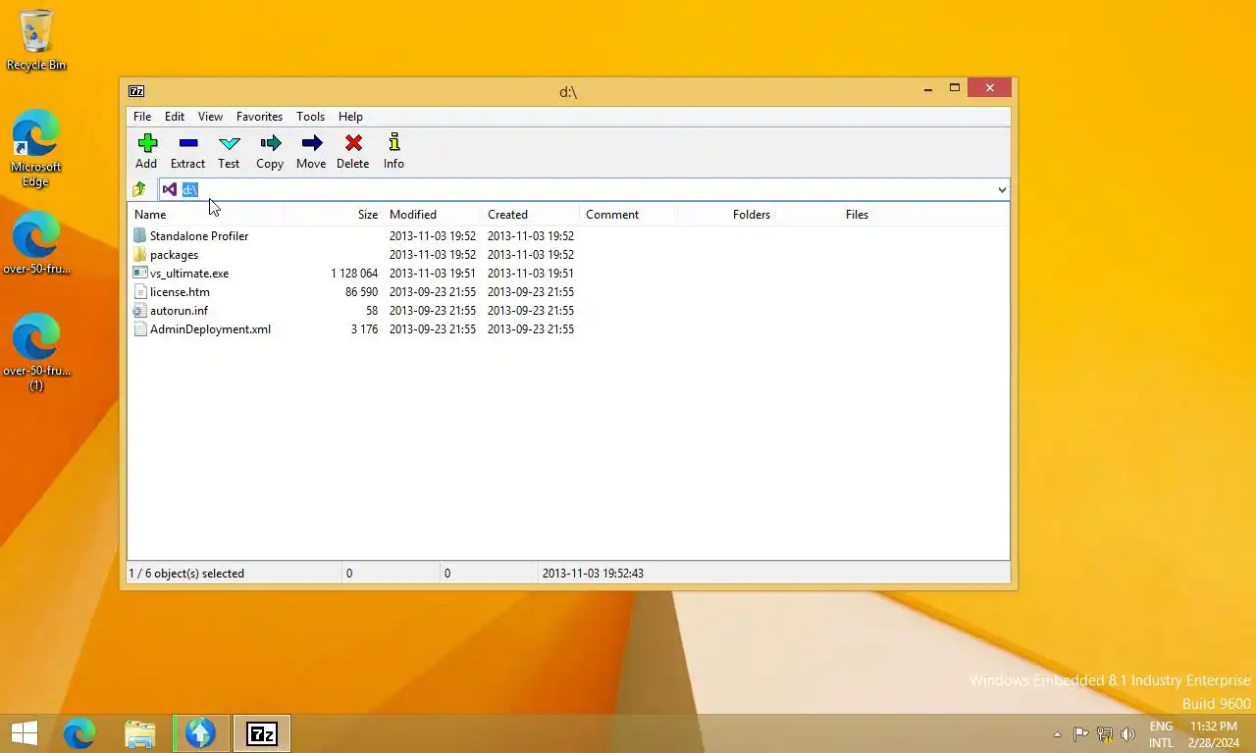
Task: Sort by the Size column header
Action: pyautogui.click(x=334, y=214)
